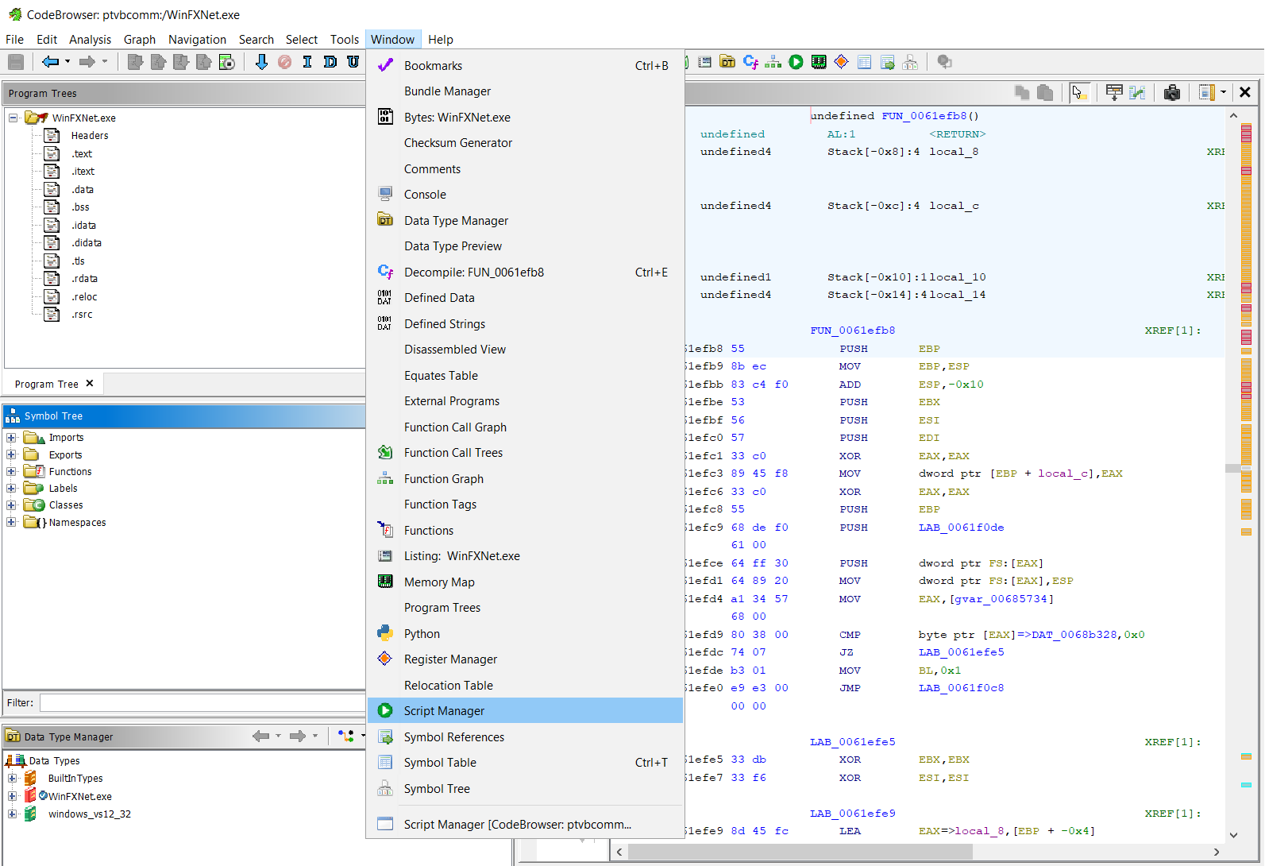Click the orange diamond Register Manager toolbar icon
Image resolution: width=1265 pixels, height=866 pixels.
[x=842, y=62]
